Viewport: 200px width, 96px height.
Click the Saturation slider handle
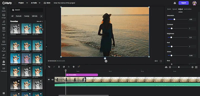(174, 19)
